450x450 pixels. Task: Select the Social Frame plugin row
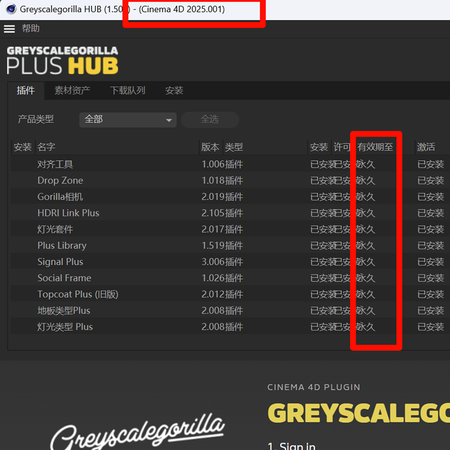coord(230,278)
